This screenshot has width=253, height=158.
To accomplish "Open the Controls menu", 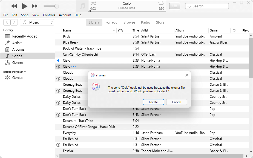I will (49, 15).
